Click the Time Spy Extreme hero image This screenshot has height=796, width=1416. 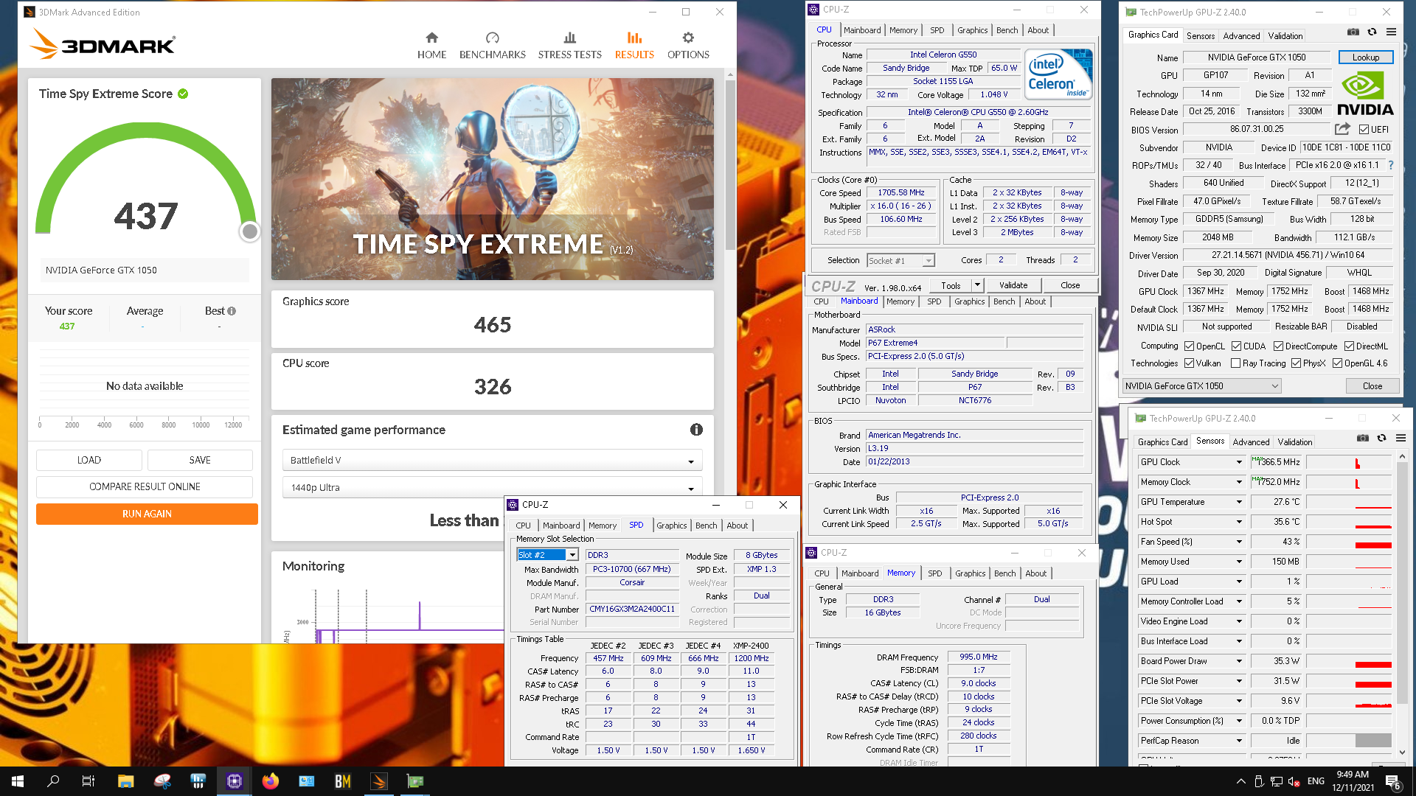(492, 179)
